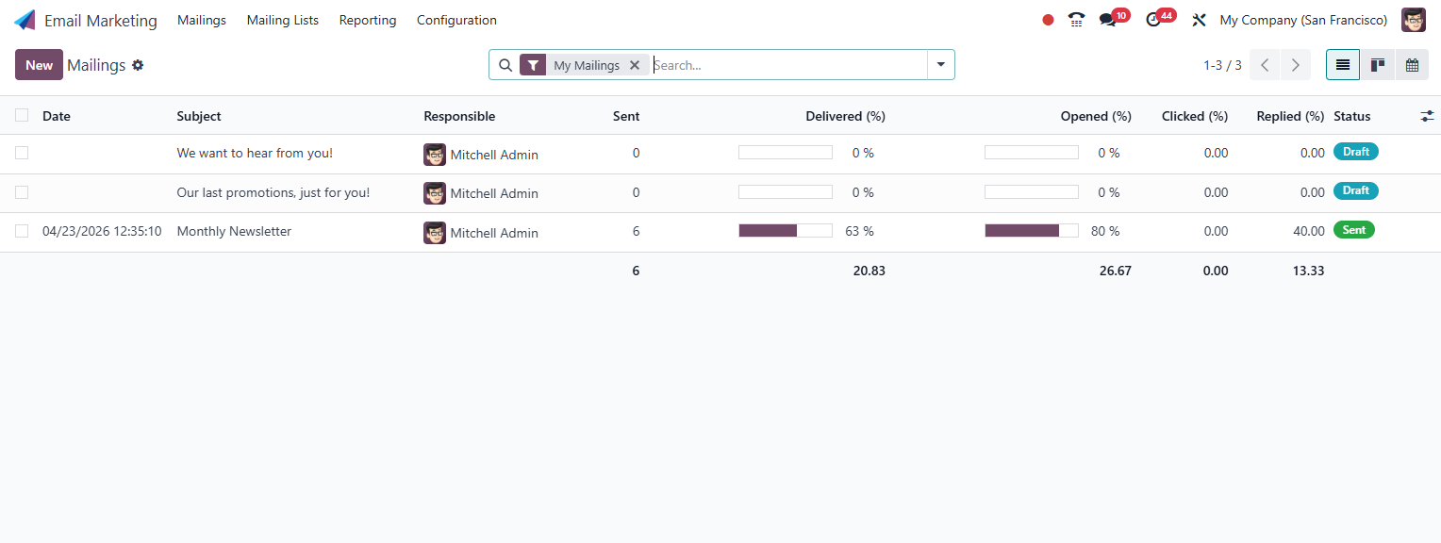Open the Monthly Newsletter mailing
The height and width of the screenshot is (543, 1441).
click(x=234, y=231)
